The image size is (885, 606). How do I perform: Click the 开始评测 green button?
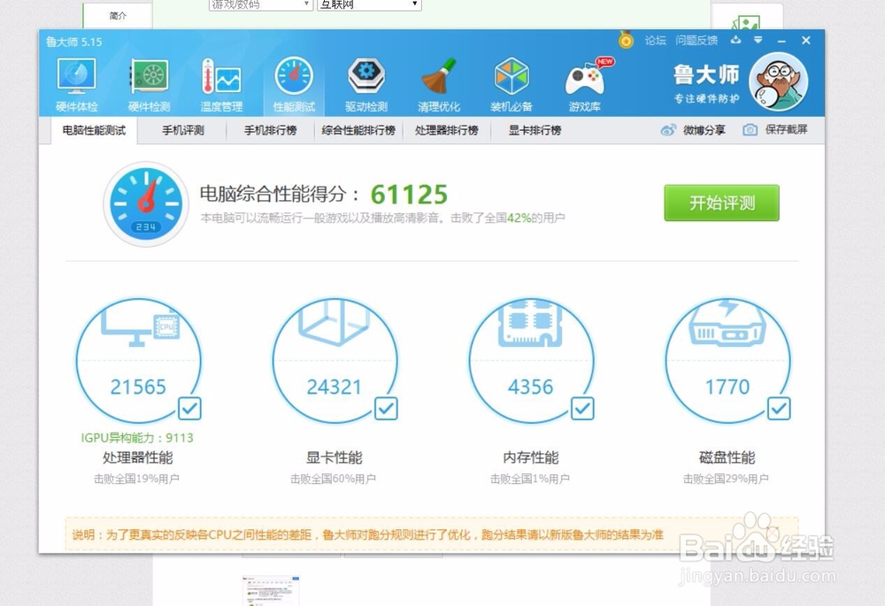721,203
